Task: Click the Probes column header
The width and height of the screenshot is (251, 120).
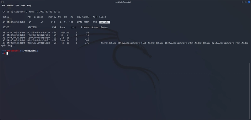Action: point(104,27)
